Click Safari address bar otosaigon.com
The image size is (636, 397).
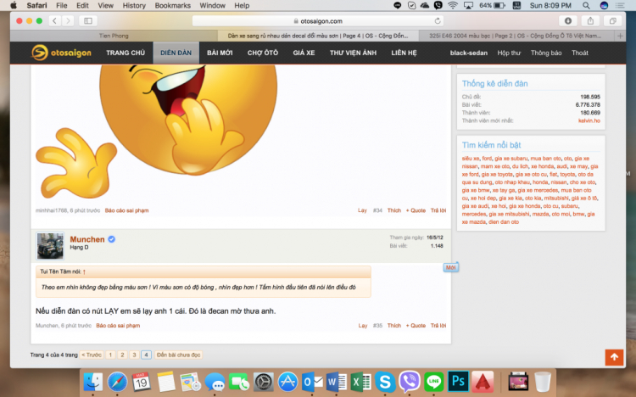click(317, 20)
